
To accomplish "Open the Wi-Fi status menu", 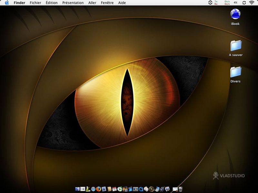I will tap(252, 3).
